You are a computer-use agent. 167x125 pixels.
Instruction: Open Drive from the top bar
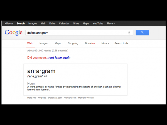[x=52, y=24]
